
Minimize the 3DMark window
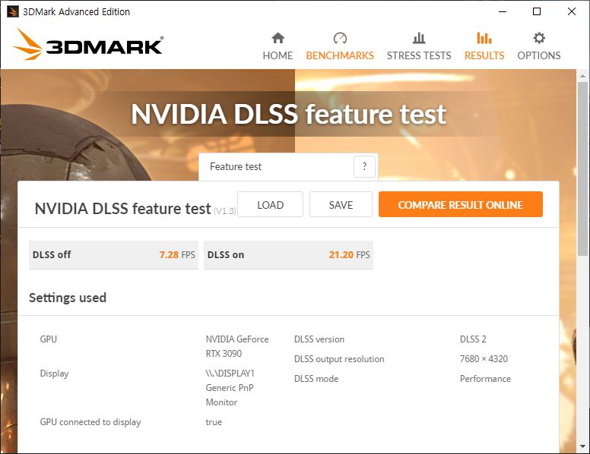coord(502,11)
